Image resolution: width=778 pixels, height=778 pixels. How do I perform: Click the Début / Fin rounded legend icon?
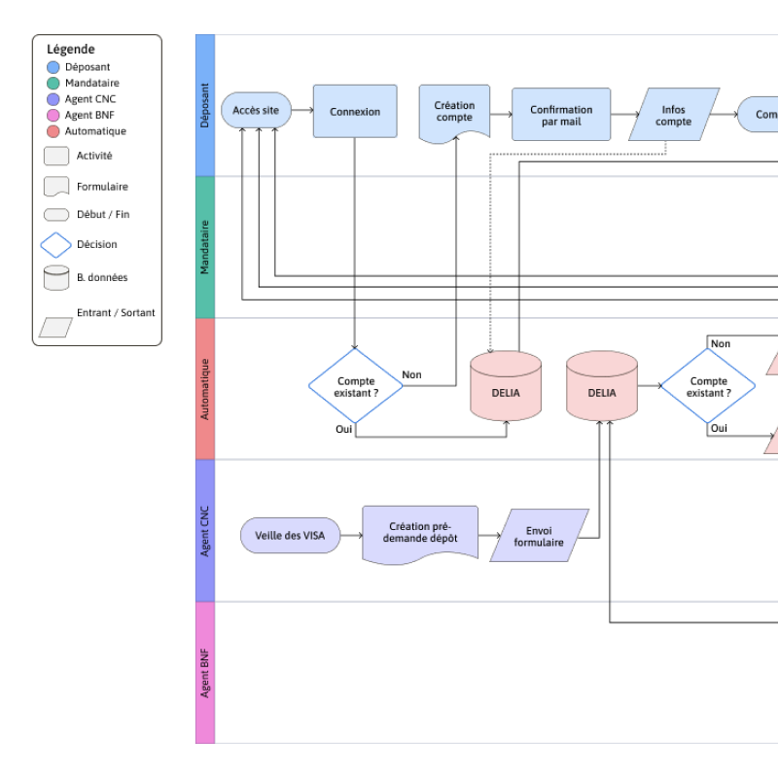(x=56, y=215)
